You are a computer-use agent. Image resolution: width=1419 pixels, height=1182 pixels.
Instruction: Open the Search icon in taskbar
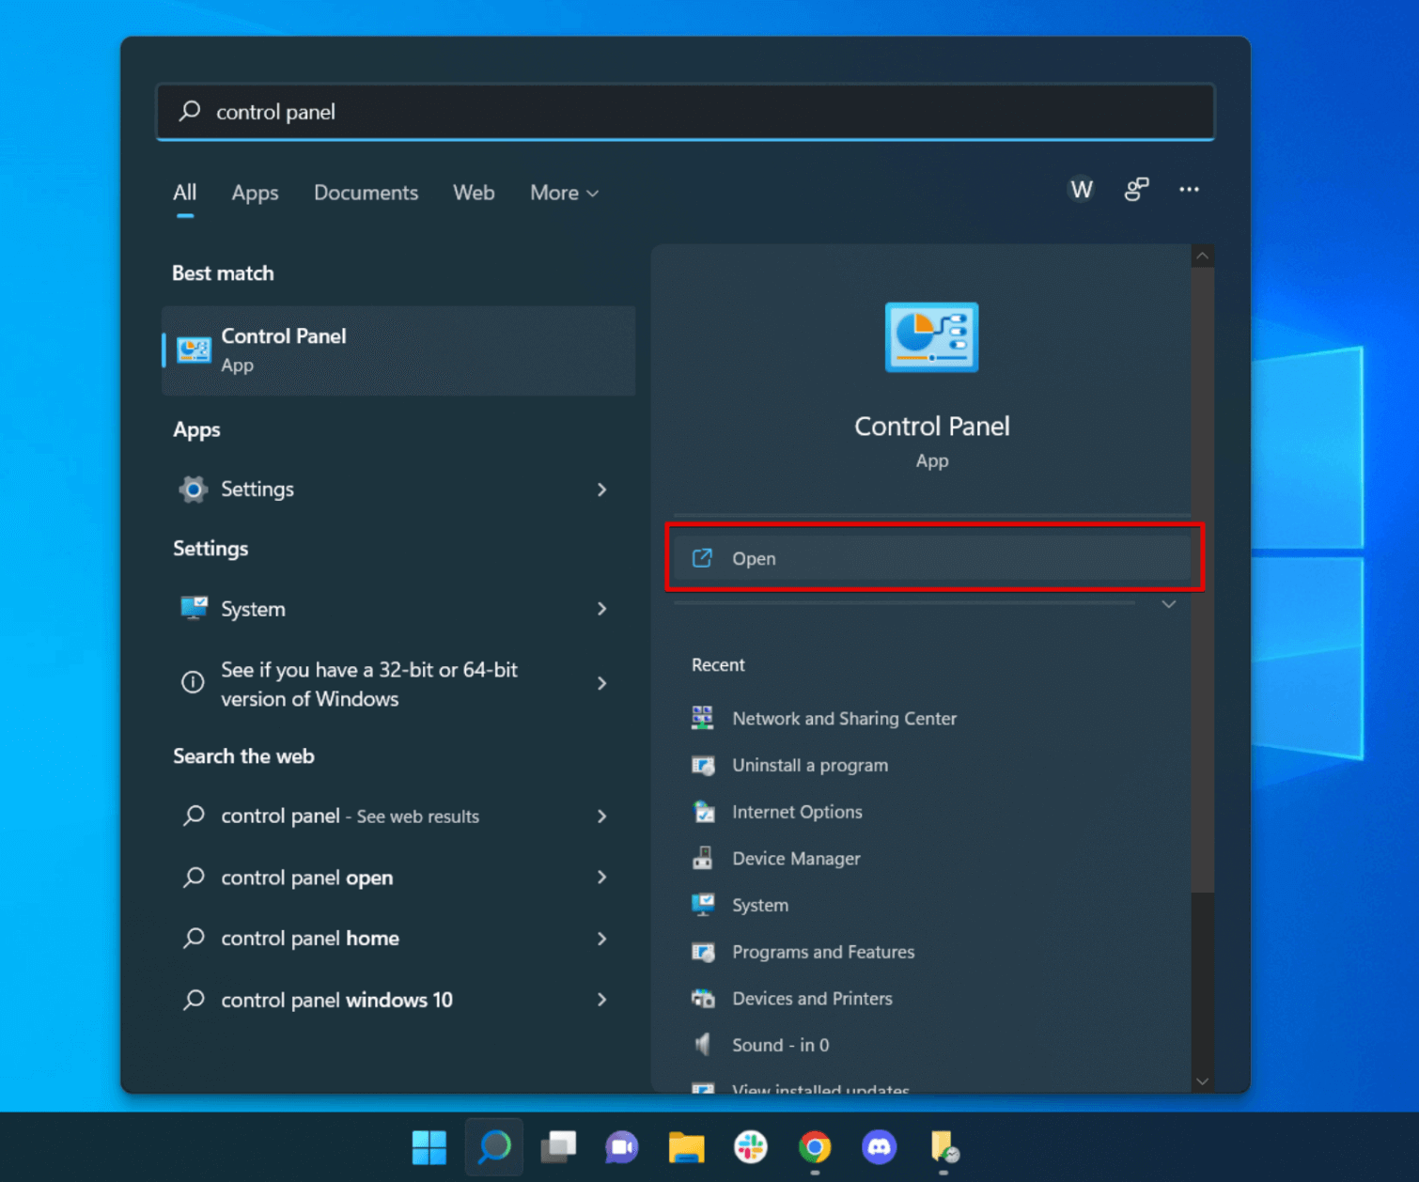pyautogui.click(x=494, y=1147)
